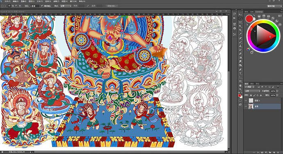Screen dimensions: 283x154
Task: Select the Elliptical Marquee tool
Action: tap(240, 18)
